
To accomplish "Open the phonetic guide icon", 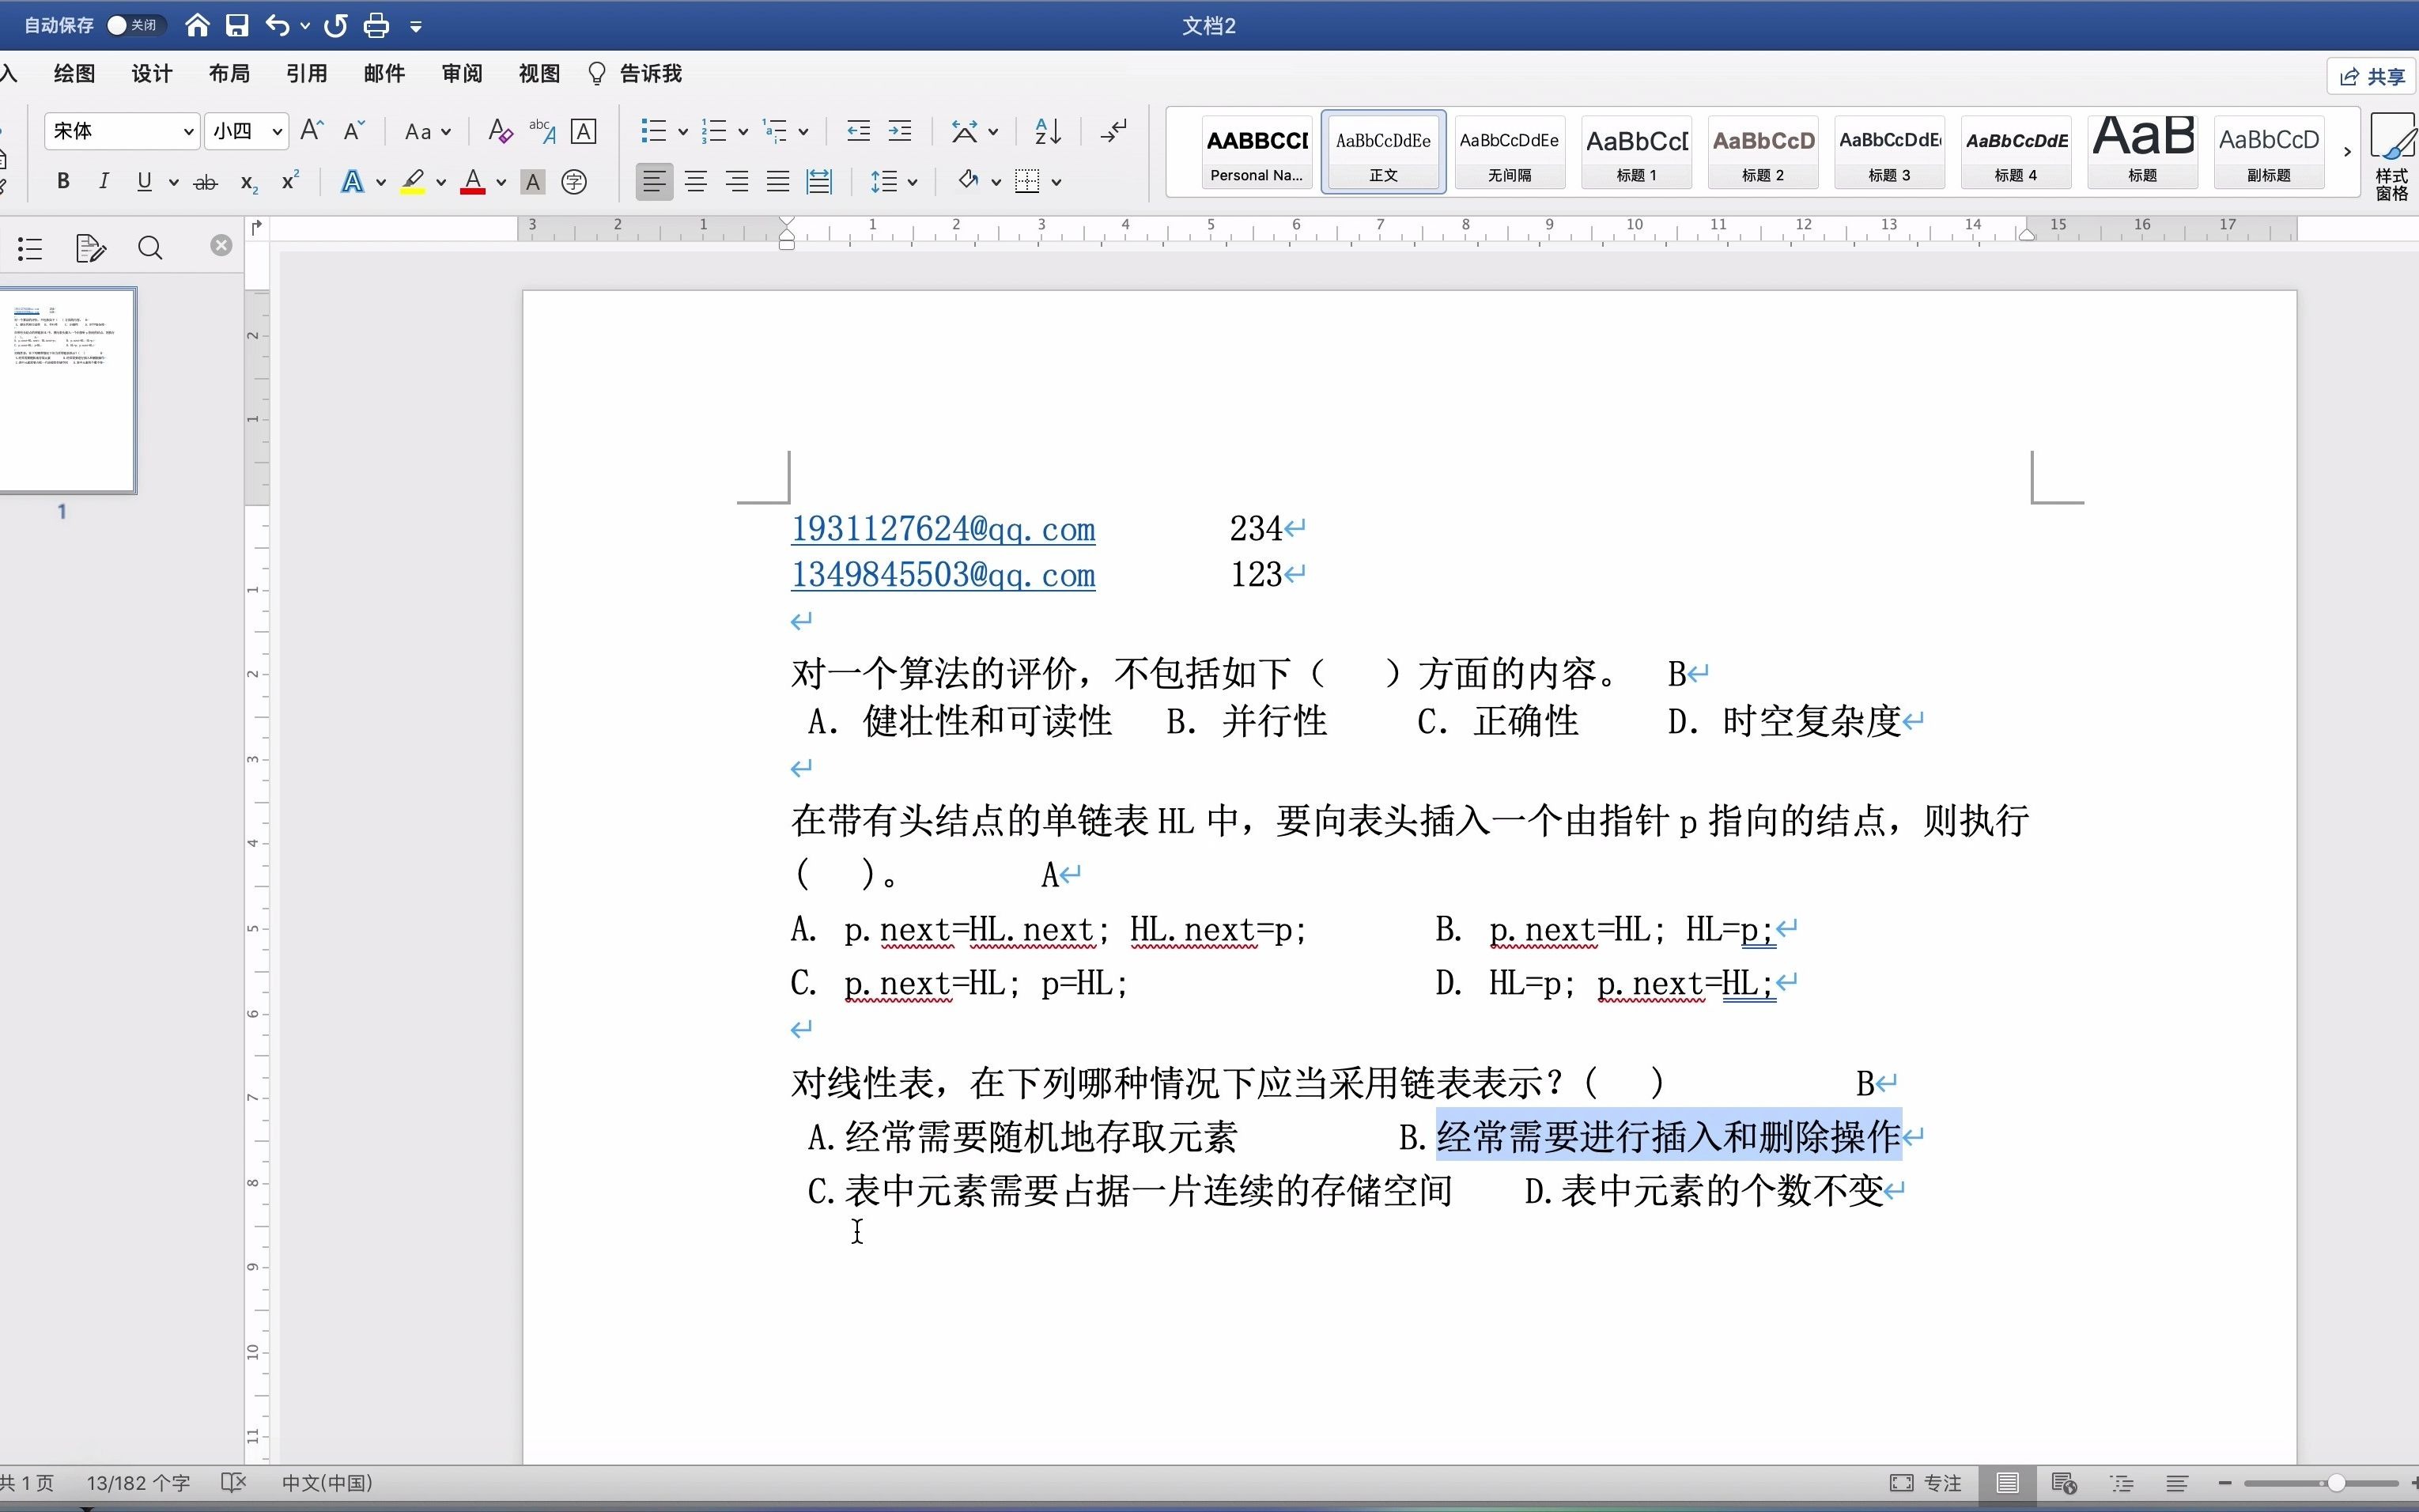I will click(x=542, y=131).
